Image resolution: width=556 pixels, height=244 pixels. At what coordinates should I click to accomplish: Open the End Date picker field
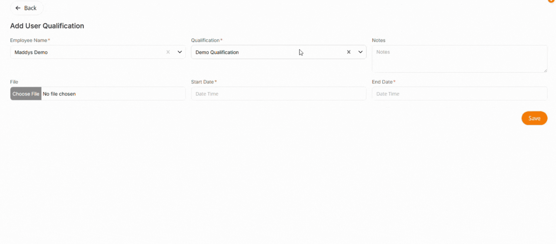pos(459,94)
